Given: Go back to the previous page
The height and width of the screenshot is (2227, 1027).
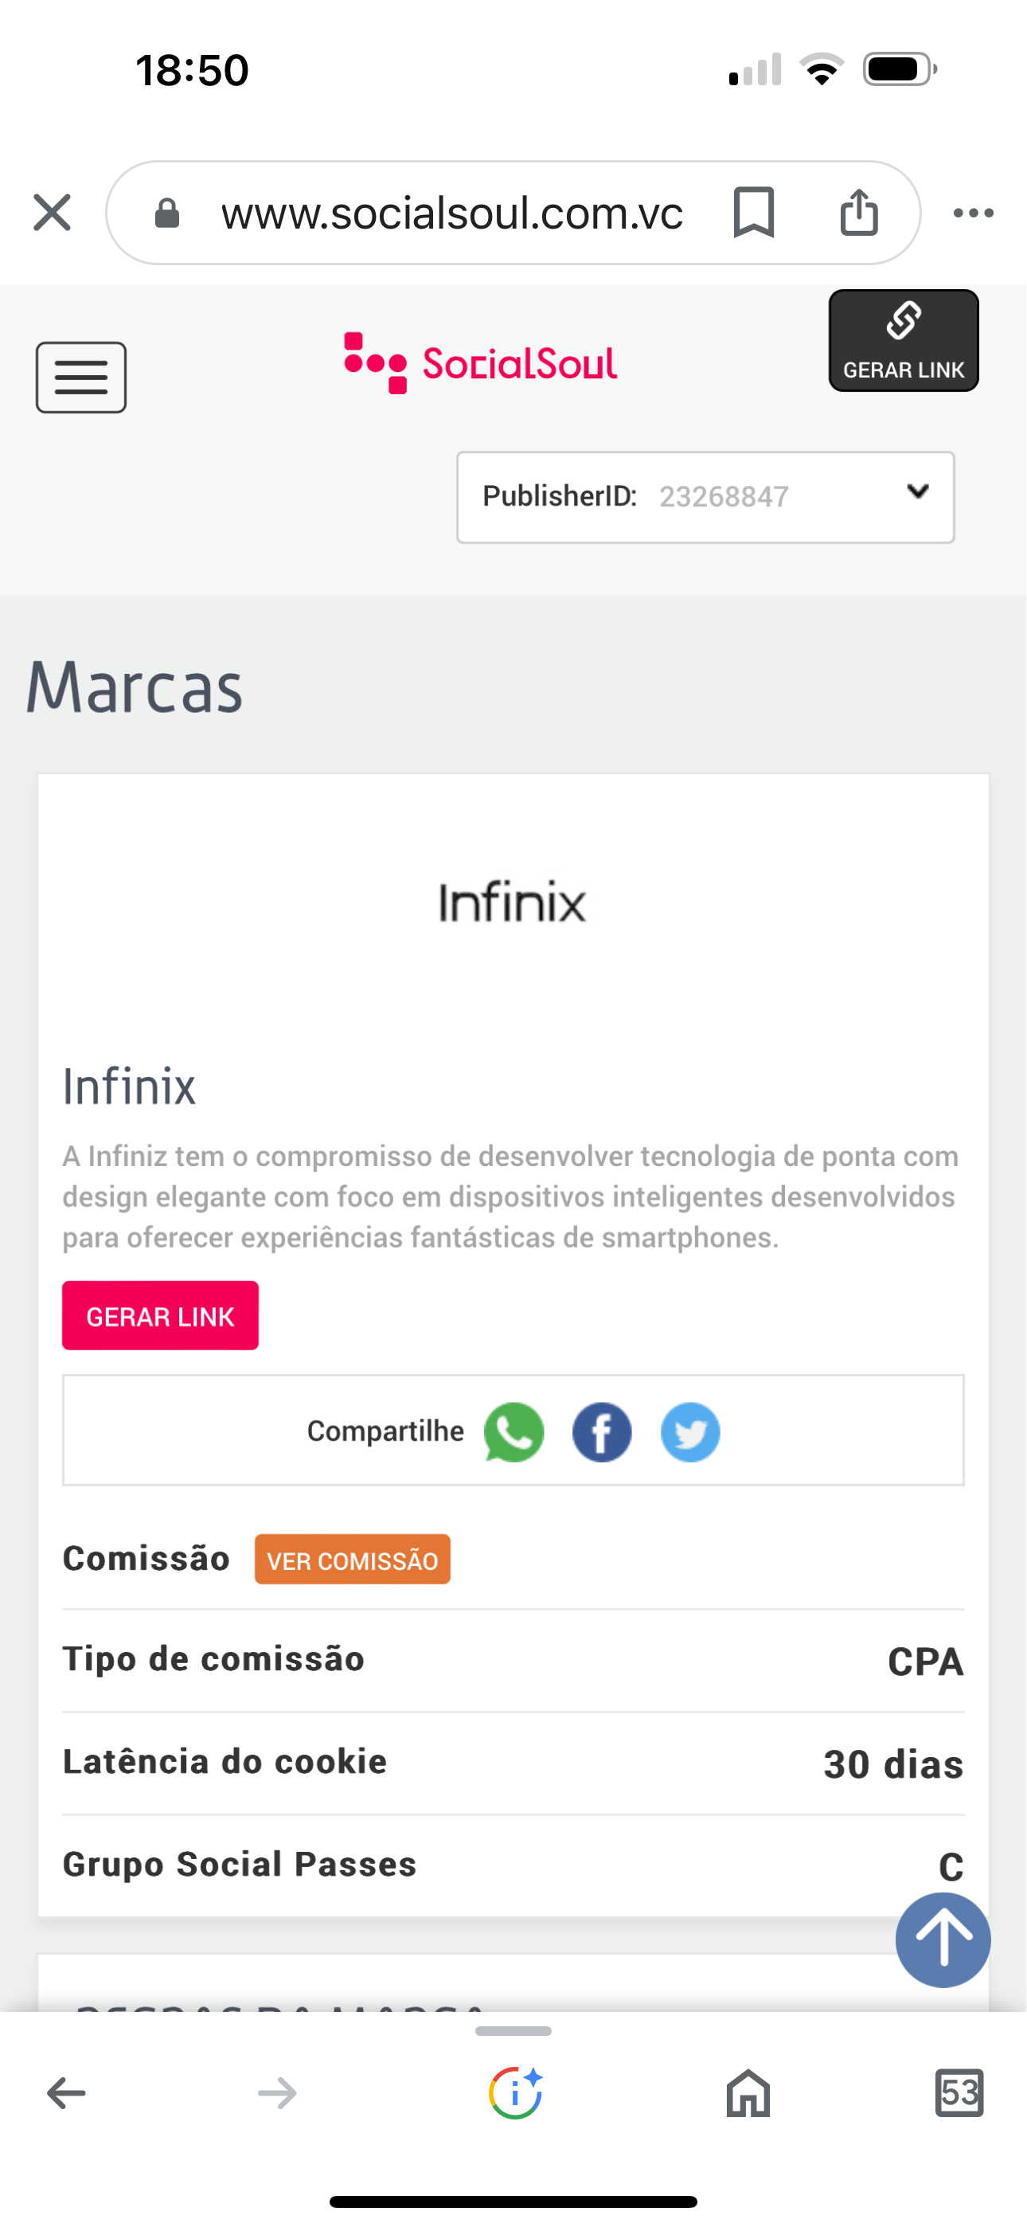Looking at the screenshot, I should click(66, 2093).
